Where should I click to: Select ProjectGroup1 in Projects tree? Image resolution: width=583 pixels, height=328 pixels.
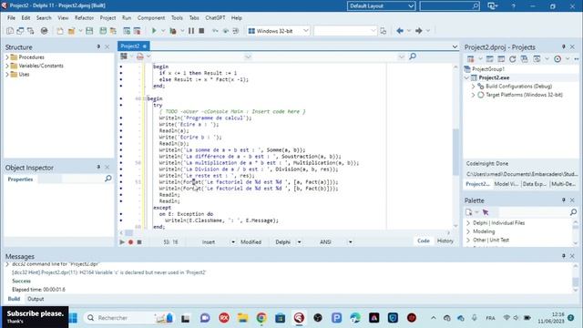(x=488, y=69)
